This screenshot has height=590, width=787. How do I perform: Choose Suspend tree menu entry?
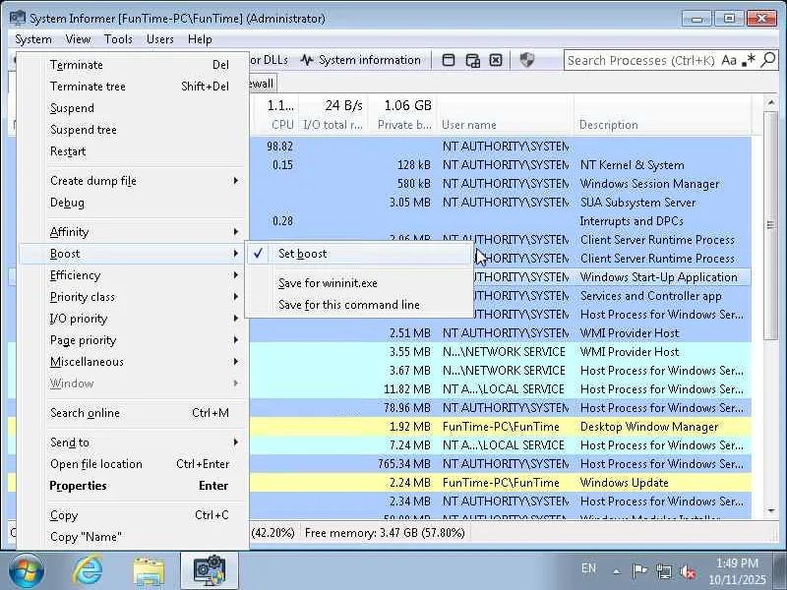pyautogui.click(x=133, y=130)
